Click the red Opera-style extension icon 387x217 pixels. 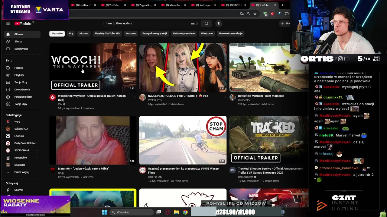coord(272,14)
